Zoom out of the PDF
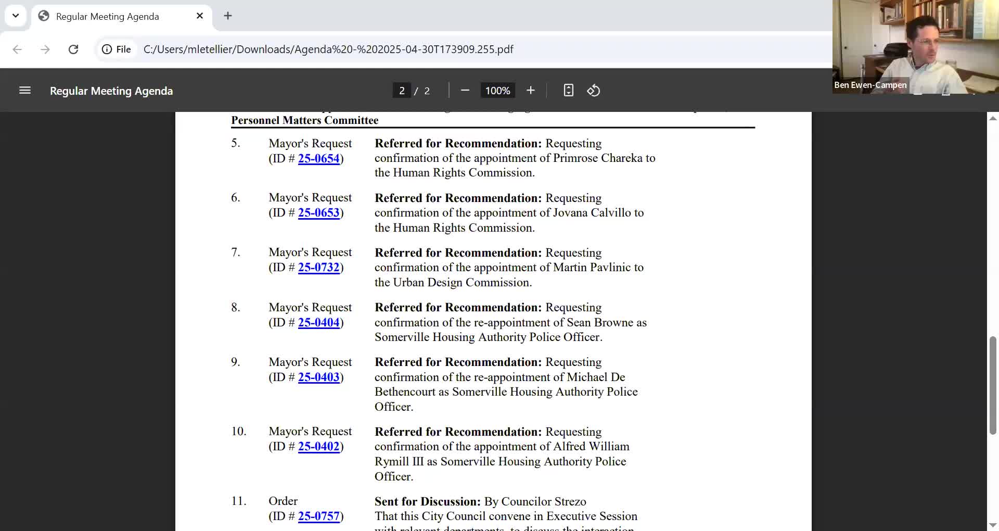The height and width of the screenshot is (531, 999). 465,91
